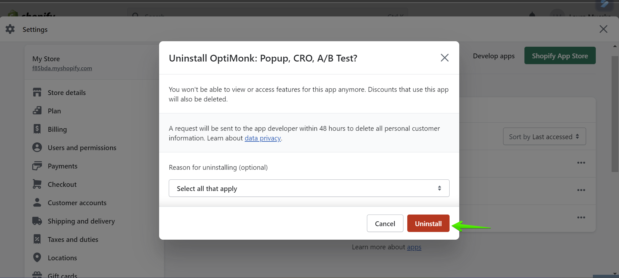Open Checkout settings
The image size is (619, 278).
(62, 184)
